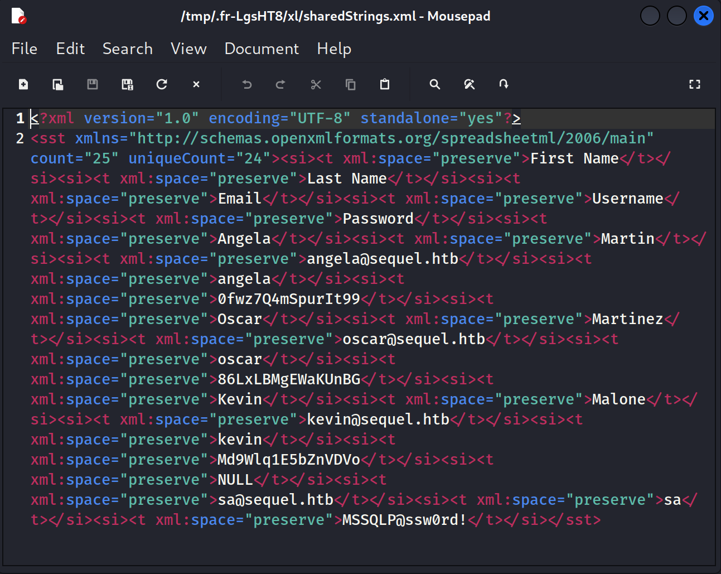Image resolution: width=721 pixels, height=574 pixels.
Task: Click the Cut scissors icon
Action: [x=316, y=84]
